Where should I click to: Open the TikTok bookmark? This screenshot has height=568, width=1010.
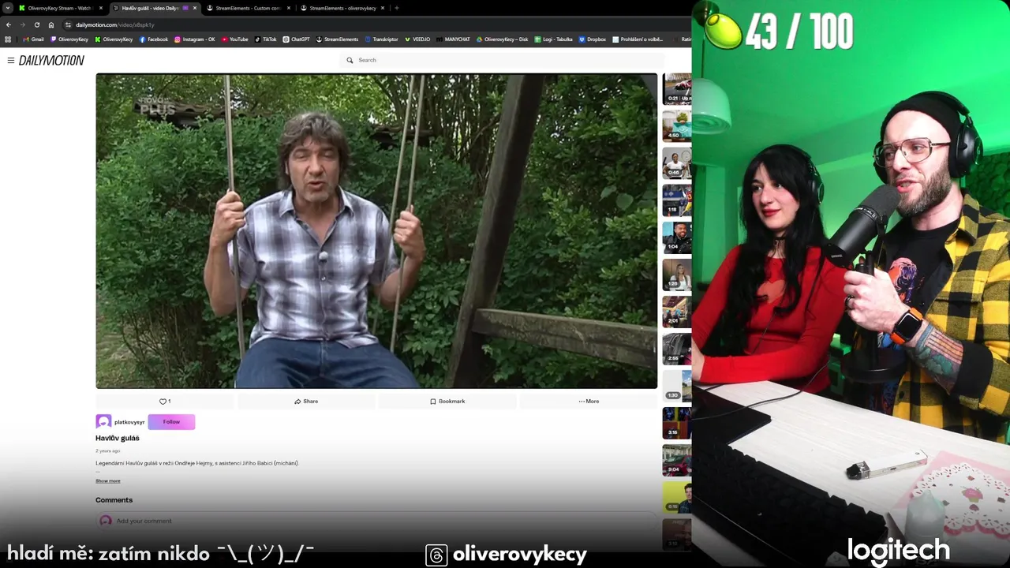pyautogui.click(x=265, y=39)
